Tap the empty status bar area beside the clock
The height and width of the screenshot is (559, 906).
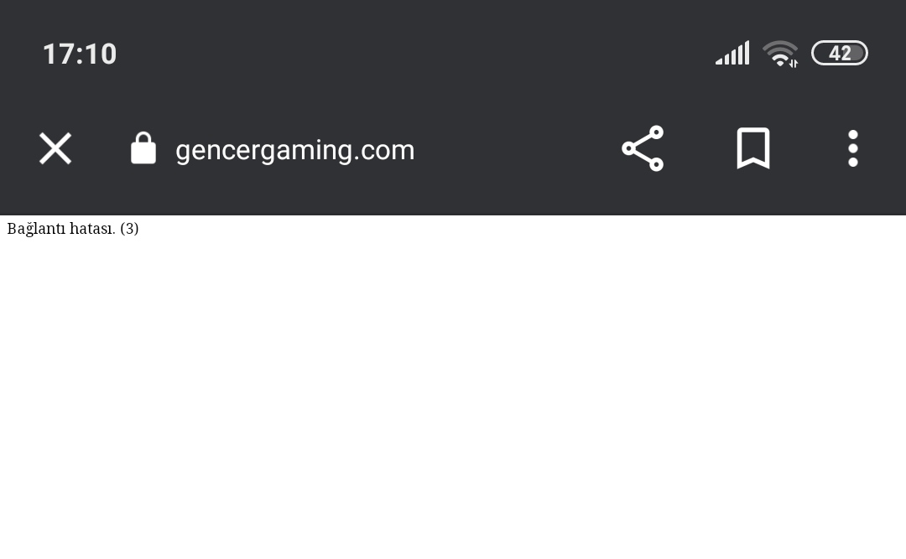pyautogui.click(x=403, y=54)
